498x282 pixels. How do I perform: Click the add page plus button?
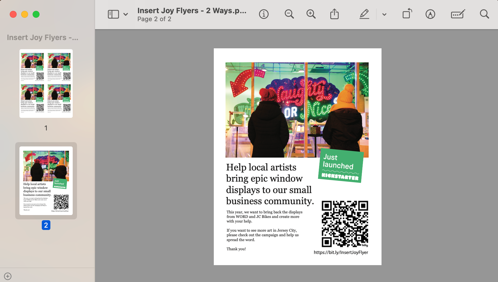(x=8, y=276)
